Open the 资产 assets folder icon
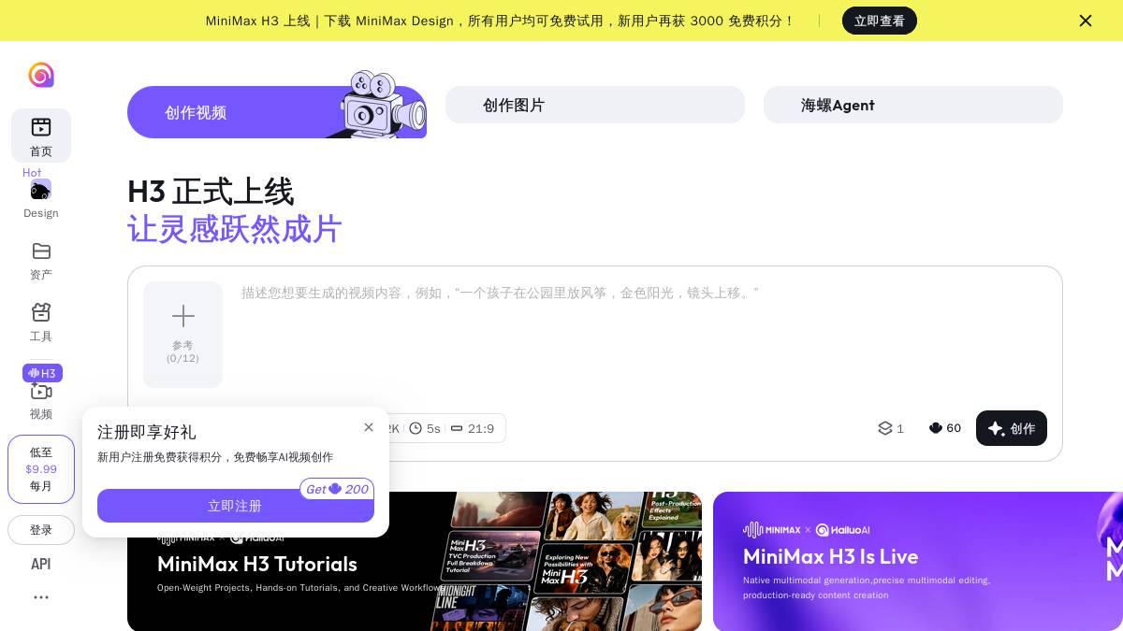 point(41,251)
